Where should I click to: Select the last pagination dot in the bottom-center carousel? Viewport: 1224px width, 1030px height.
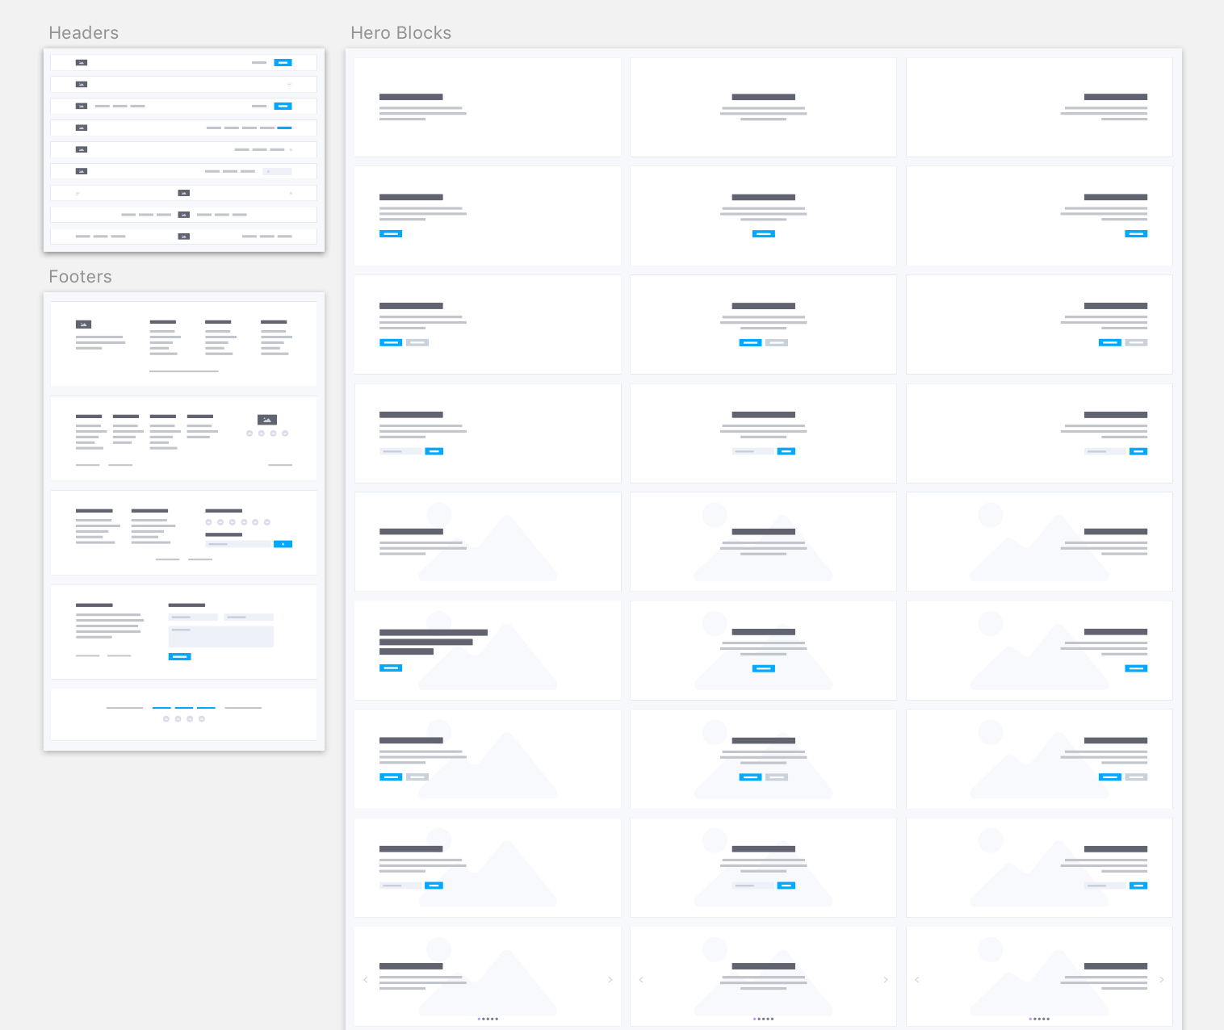click(773, 1019)
